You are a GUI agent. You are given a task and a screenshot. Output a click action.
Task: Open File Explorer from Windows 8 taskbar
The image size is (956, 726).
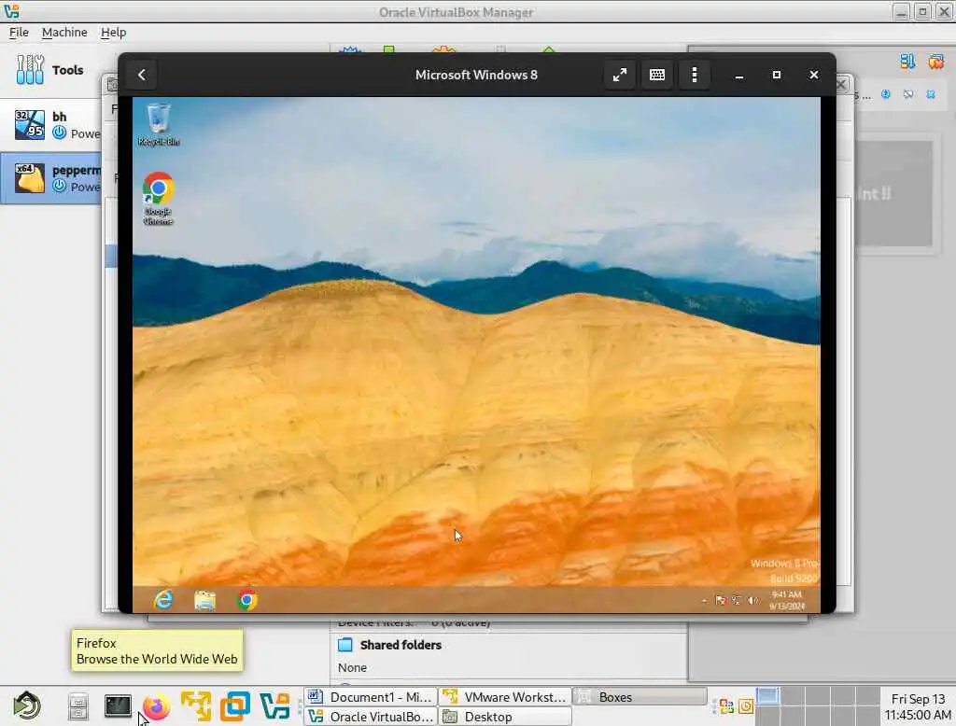(204, 600)
